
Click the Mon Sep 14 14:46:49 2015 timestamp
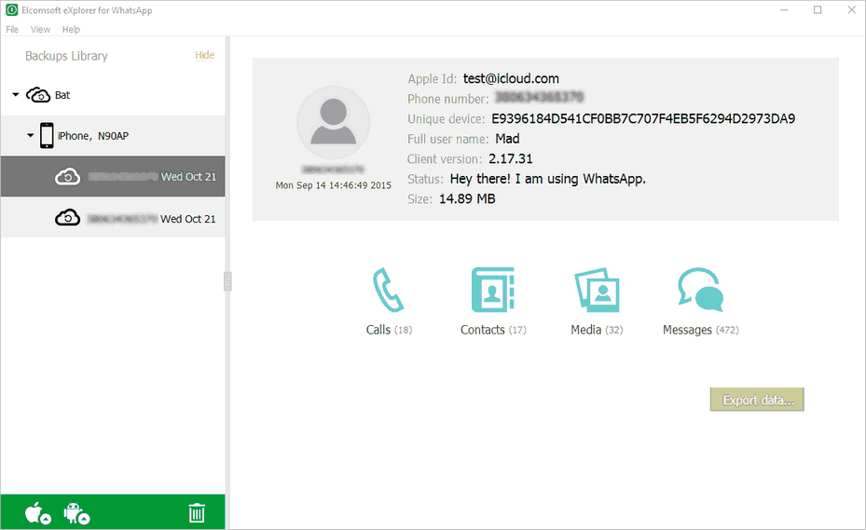pos(333,185)
